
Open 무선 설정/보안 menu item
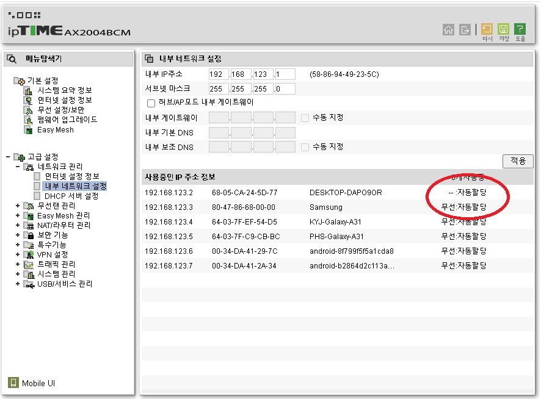point(60,110)
